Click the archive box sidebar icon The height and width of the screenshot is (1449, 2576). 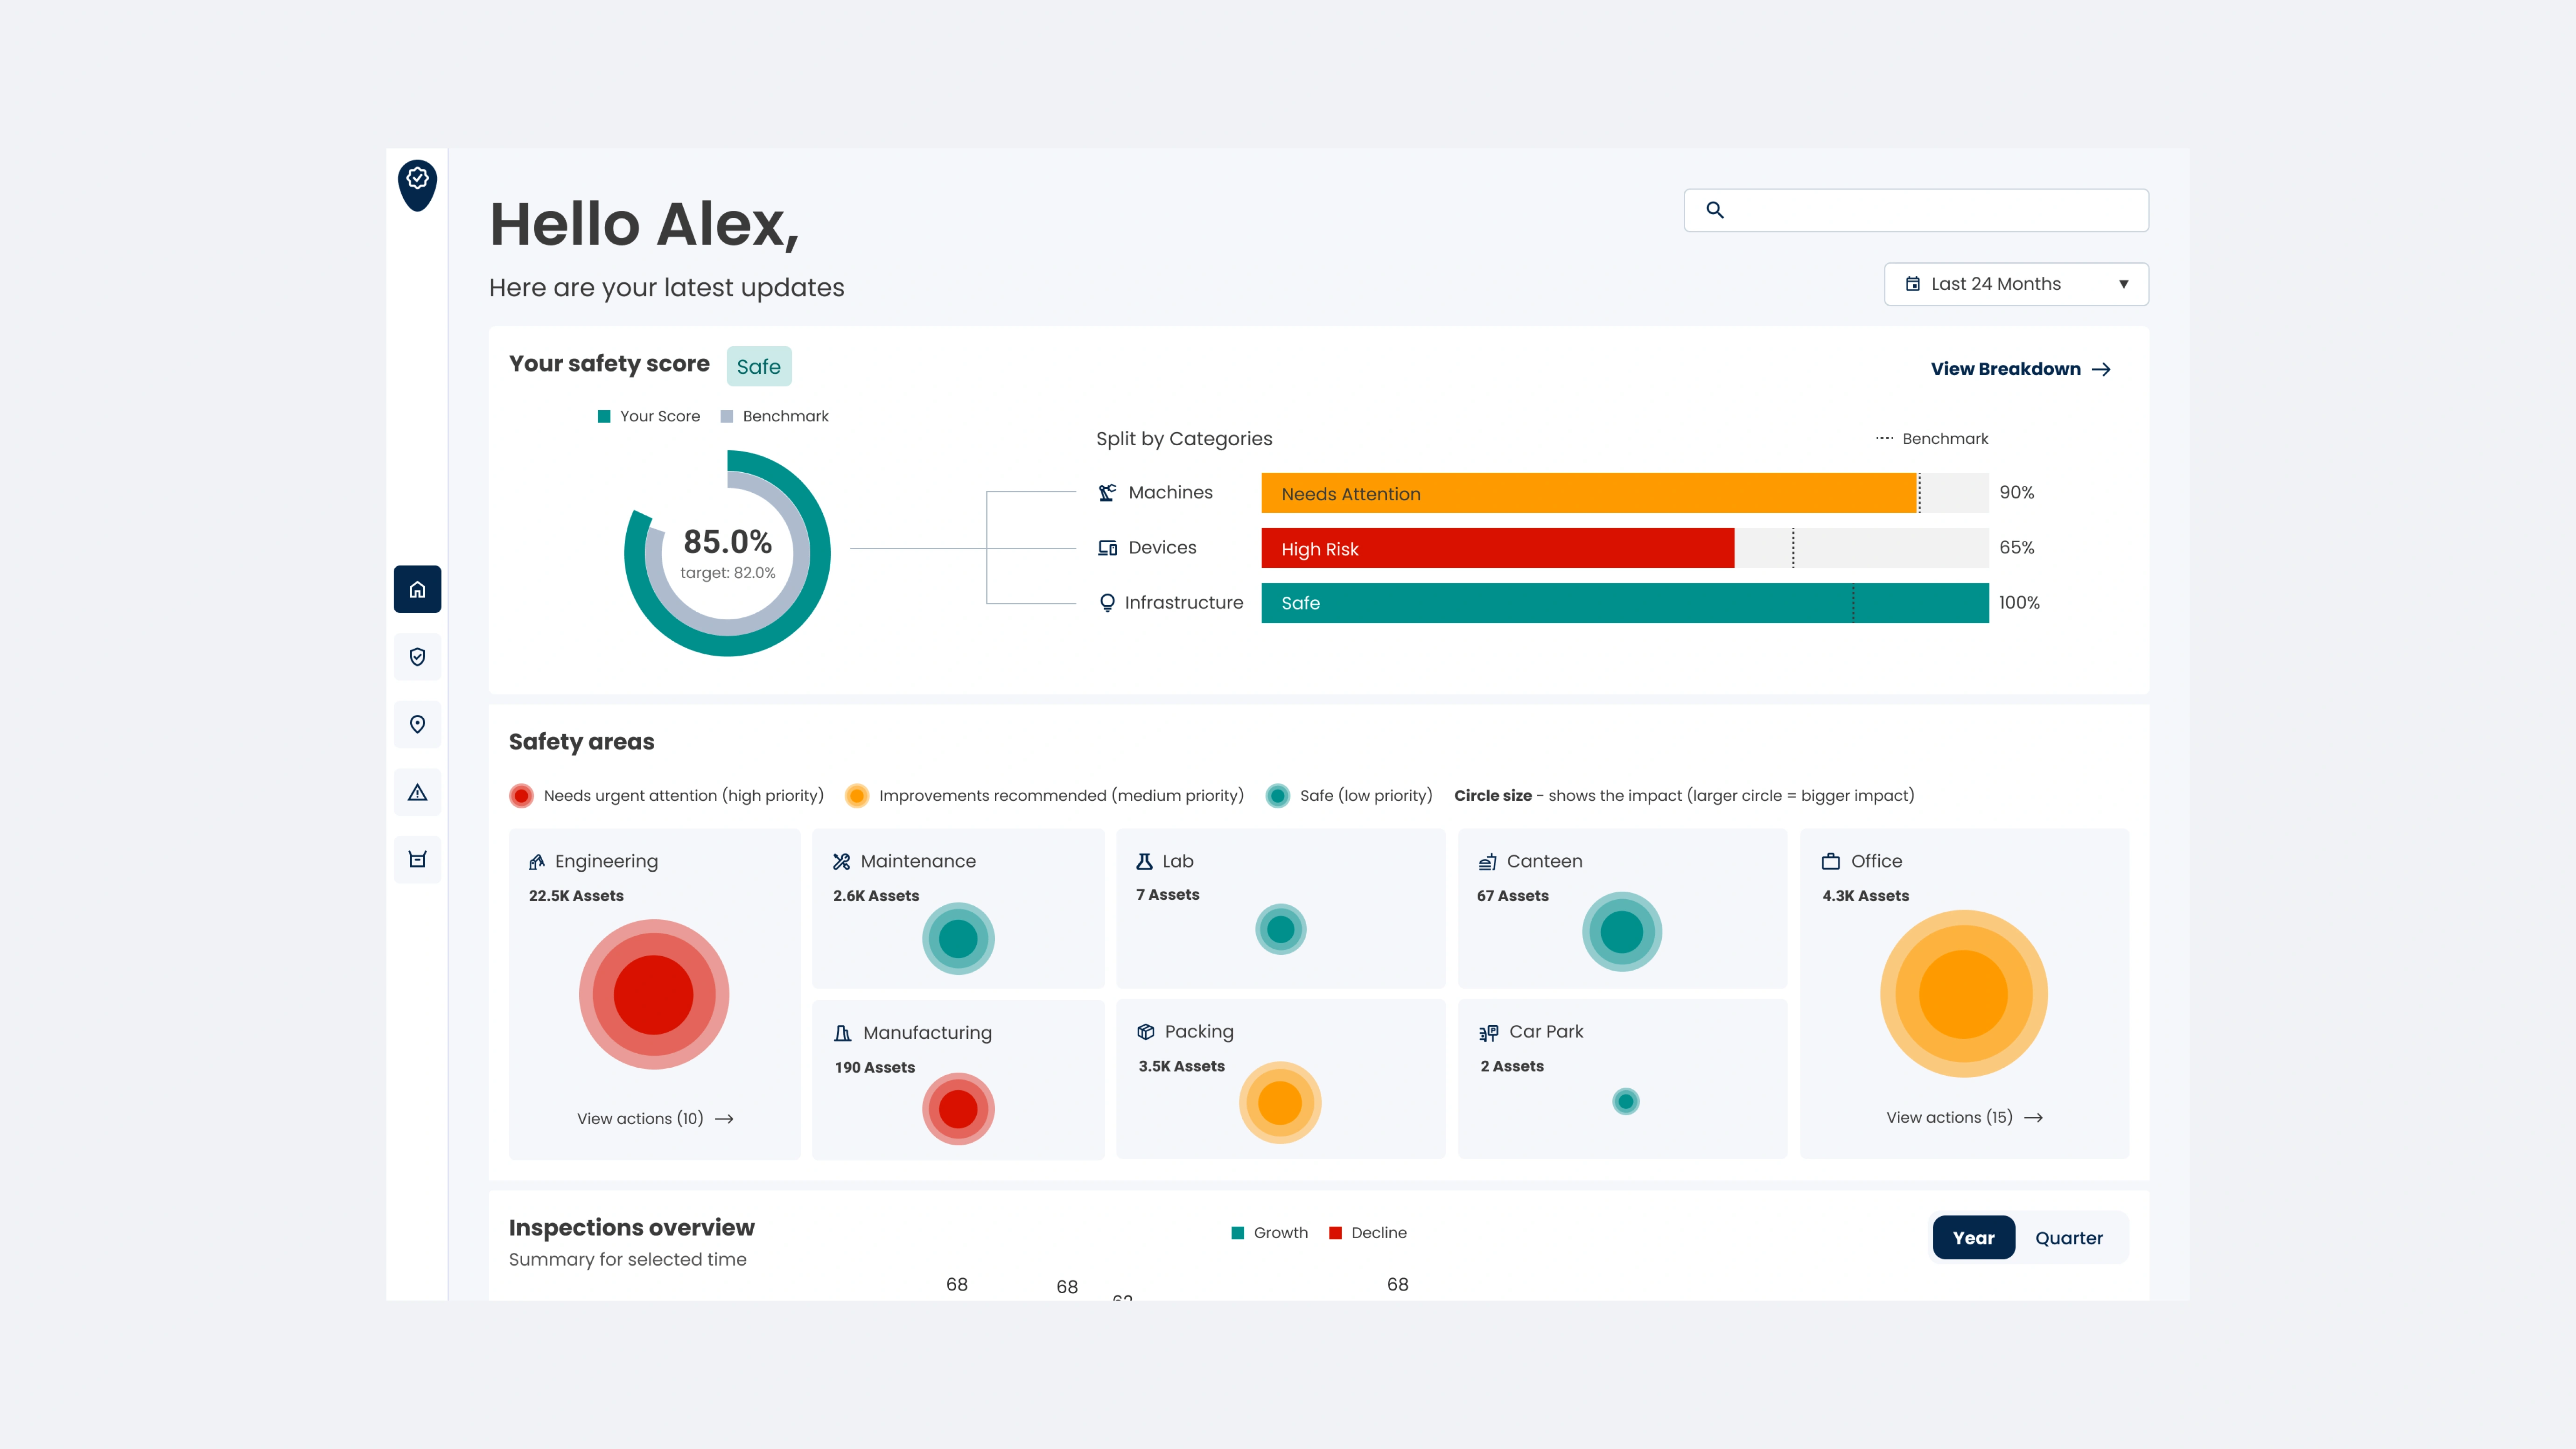[x=417, y=859]
